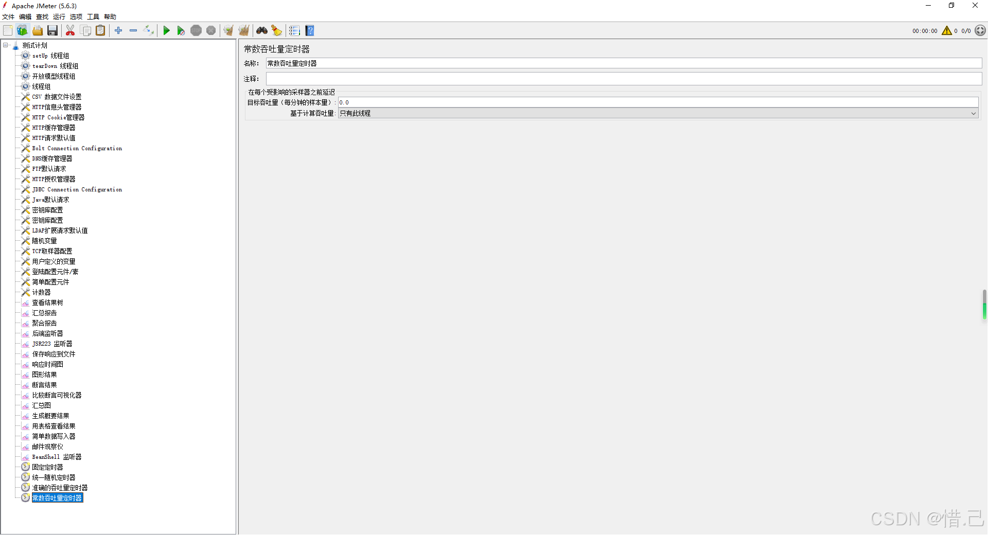Select the JDBC Connection Configuration node
Image resolution: width=988 pixels, height=535 pixels.
[x=77, y=189]
